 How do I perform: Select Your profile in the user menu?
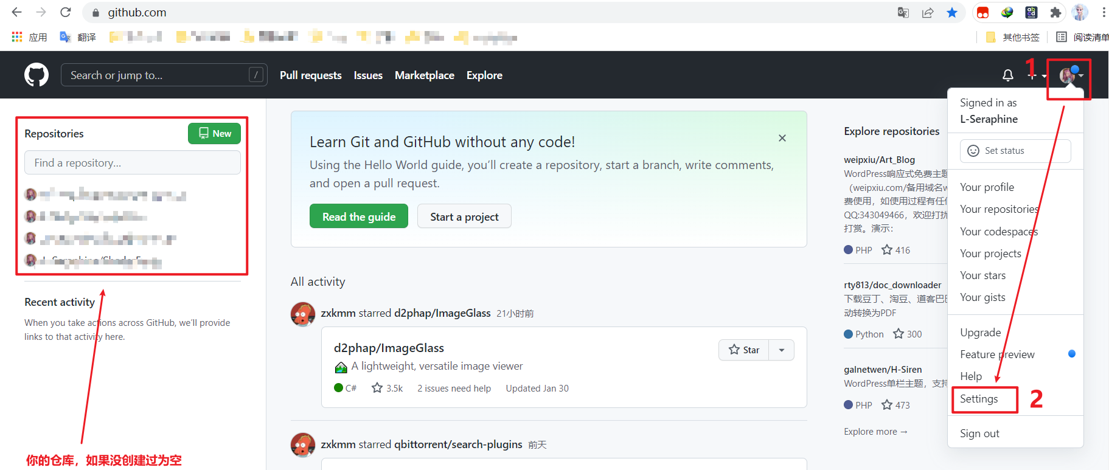coord(1015,187)
